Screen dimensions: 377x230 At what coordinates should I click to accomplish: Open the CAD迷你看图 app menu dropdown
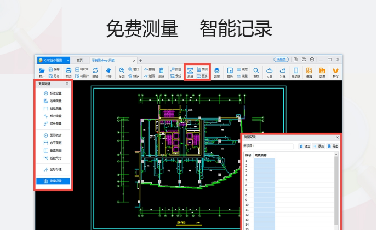point(68,60)
